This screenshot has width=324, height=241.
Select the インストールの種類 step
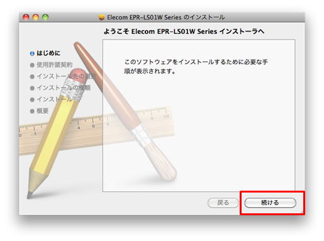point(64,87)
